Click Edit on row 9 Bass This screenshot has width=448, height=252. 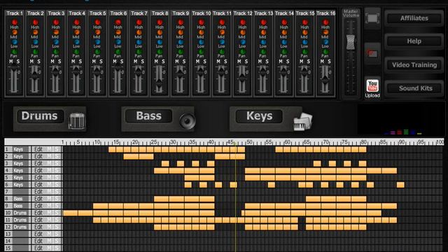(38, 206)
